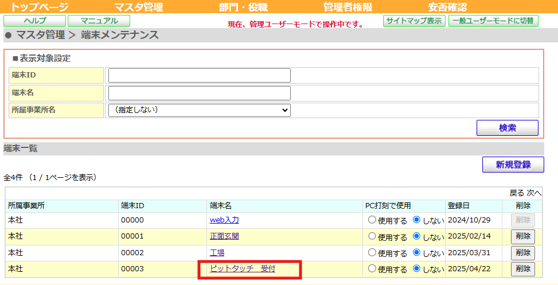Viewport: 558px width, 285px height.
Task: Open the 部門・役職 menu
Action: [x=243, y=7]
